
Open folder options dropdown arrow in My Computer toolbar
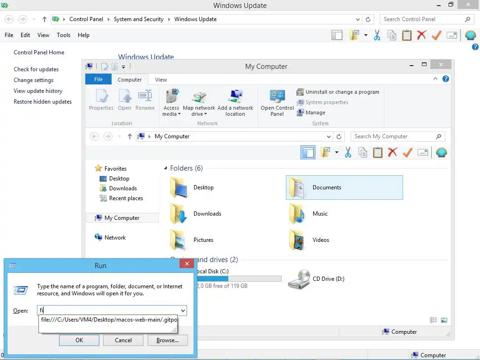pyautogui.click(x=337, y=152)
